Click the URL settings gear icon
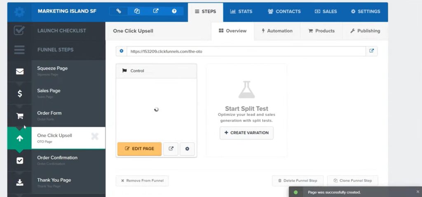 [x=122, y=51]
